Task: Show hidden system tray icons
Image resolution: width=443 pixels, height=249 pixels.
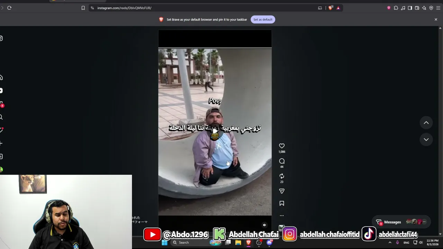Action: [390, 243]
